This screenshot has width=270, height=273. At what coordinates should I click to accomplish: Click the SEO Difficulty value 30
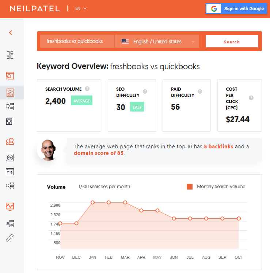click(121, 107)
